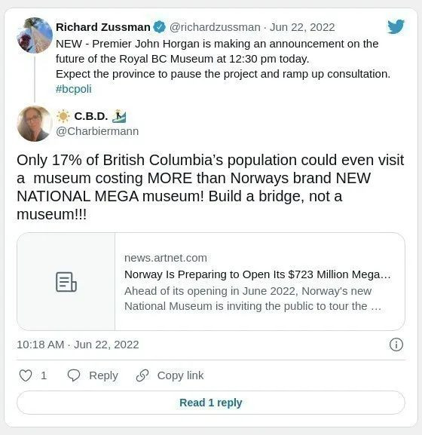
Task: Open C.B.D.'s profile avatar
Action: (x=35, y=124)
